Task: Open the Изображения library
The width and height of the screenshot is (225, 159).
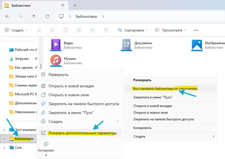Action: [208, 45]
